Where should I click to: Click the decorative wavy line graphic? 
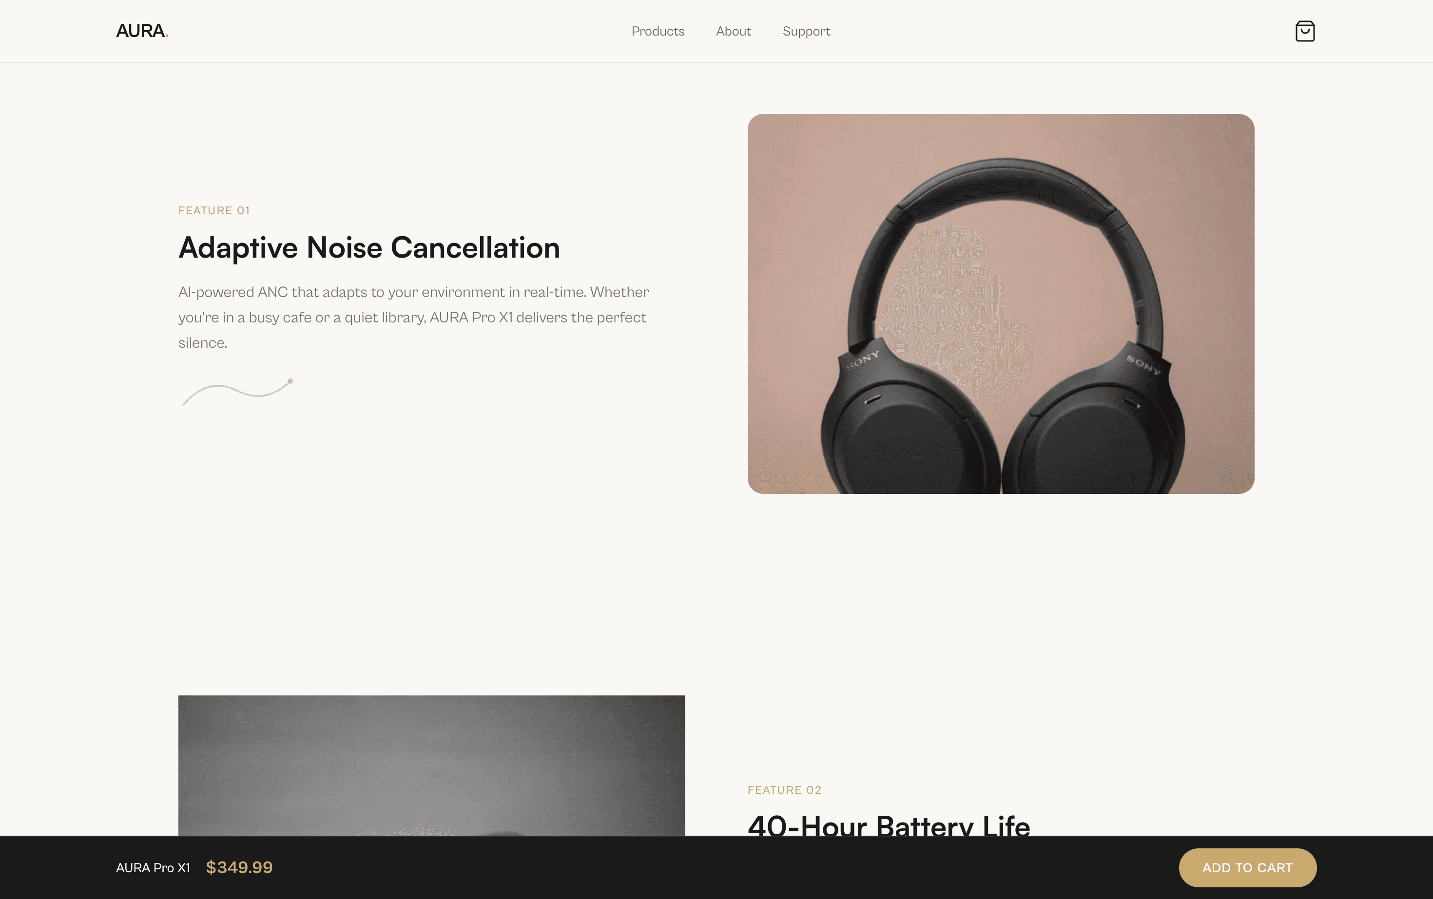[237, 392]
